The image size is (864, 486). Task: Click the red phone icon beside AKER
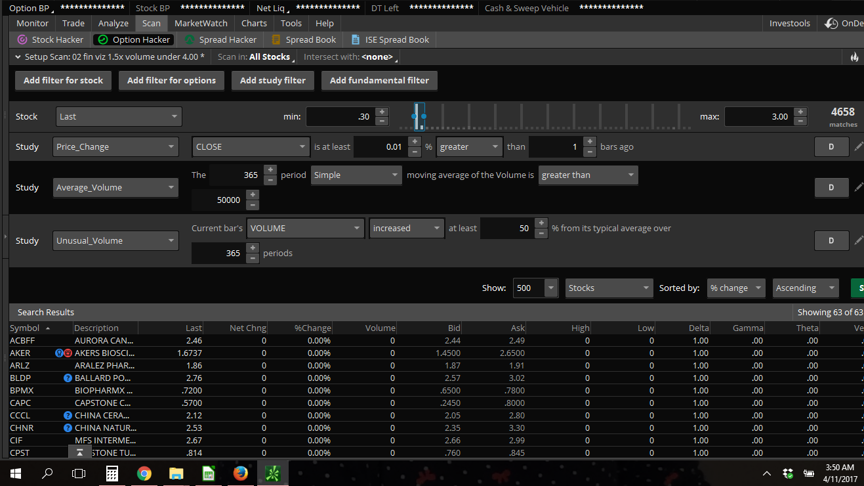click(68, 353)
